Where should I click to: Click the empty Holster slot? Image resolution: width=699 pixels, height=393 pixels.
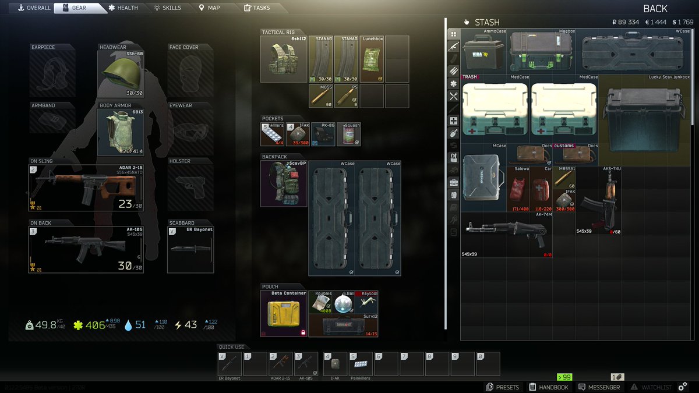[190, 187]
